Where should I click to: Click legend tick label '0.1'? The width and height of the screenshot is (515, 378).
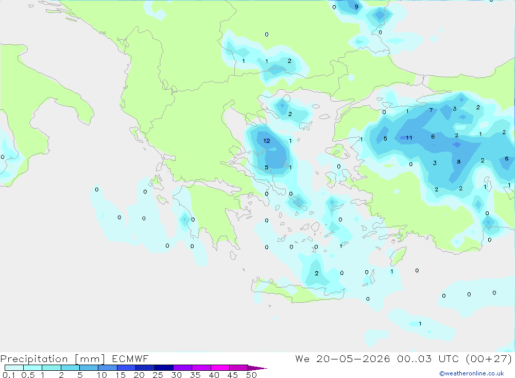(9, 375)
